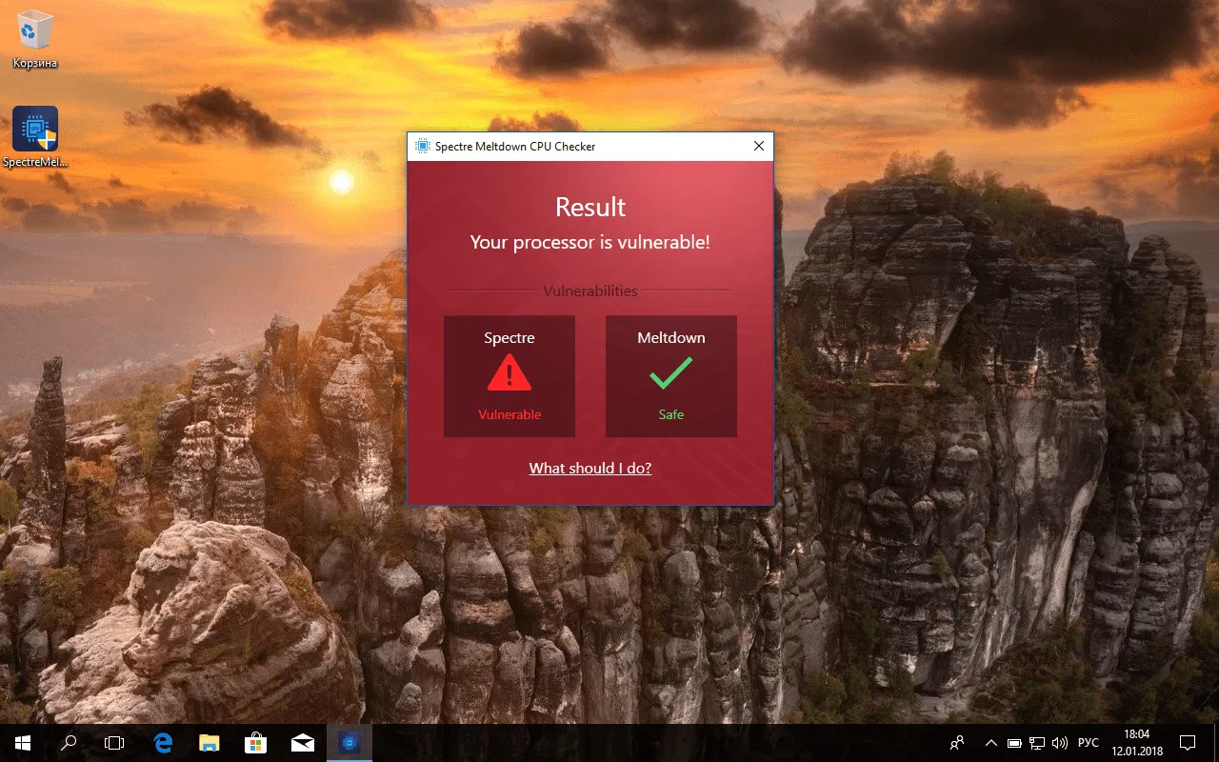Select the Recycle Bin desktop icon
This screenshot has width=1219, height=762.
(x=35, y=41)
